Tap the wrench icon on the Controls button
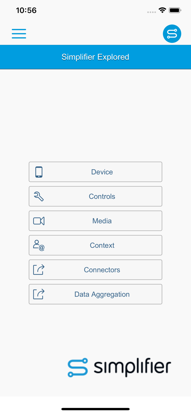 point(39,196)
